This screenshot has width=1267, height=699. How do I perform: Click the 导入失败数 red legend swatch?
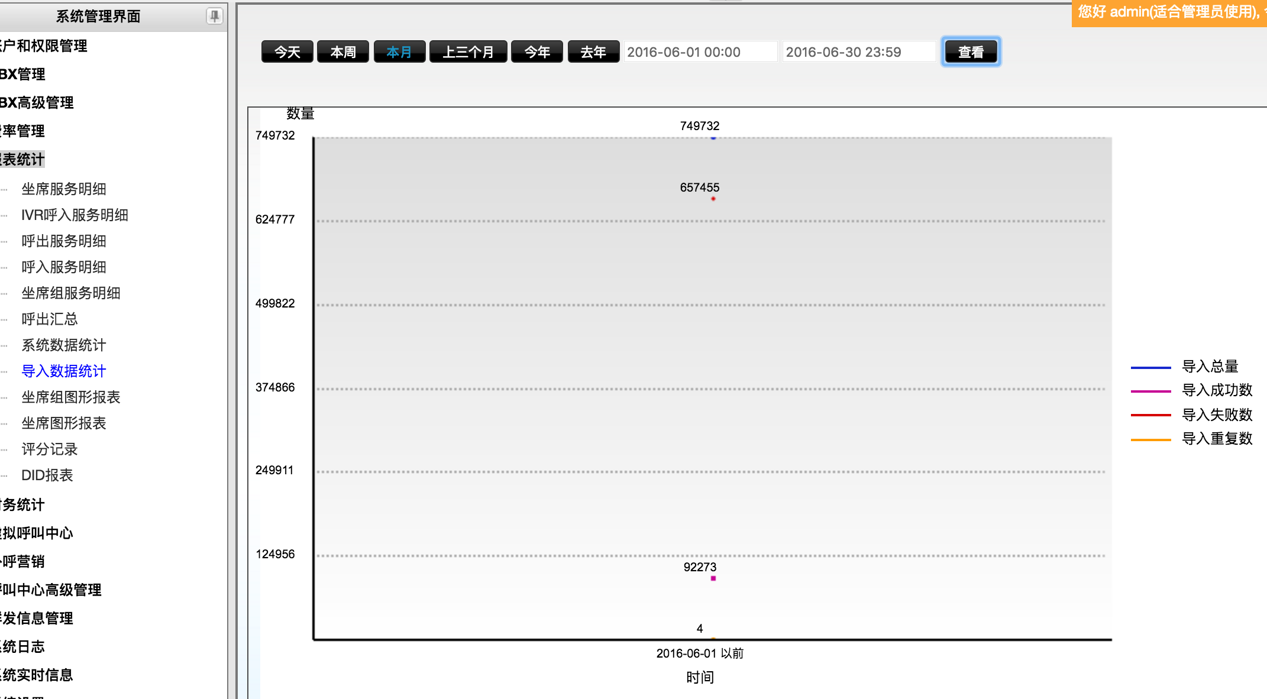(x=1150, y=415)
